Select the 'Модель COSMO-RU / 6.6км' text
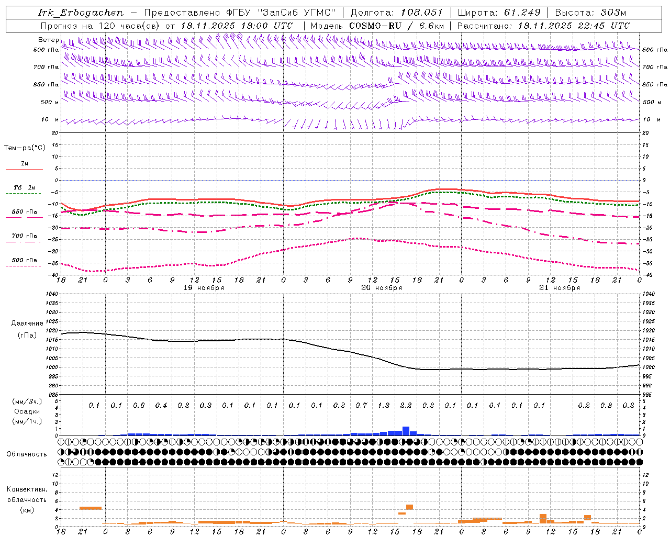Image resolution: width=670 pixels, height=536 pixels. coord(377,26)
